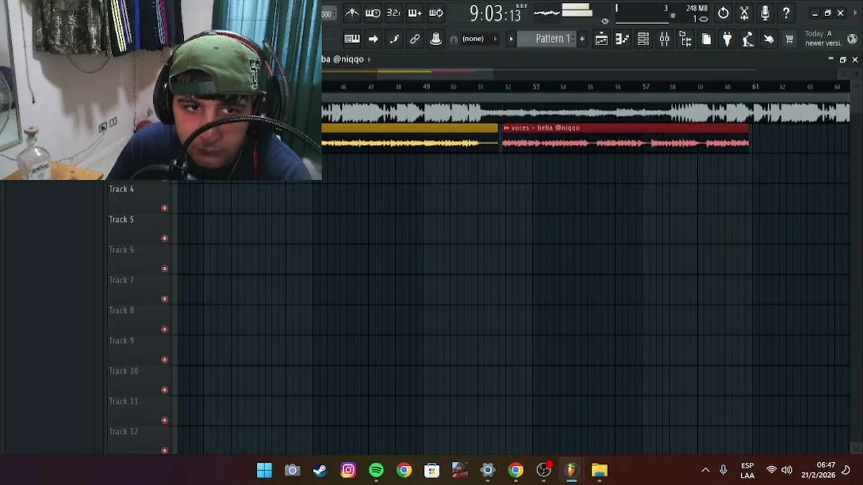The height and width of the screenshot is (485, 863).
Task: Open menu icon on voces clip
Action: pos(506,128)
